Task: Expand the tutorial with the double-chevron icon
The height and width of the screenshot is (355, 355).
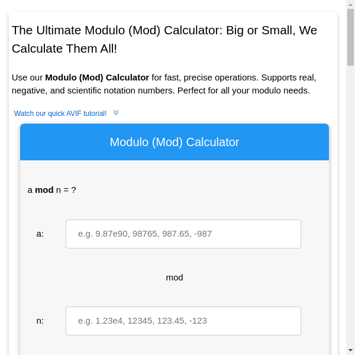Action: [x=116, y=112]
